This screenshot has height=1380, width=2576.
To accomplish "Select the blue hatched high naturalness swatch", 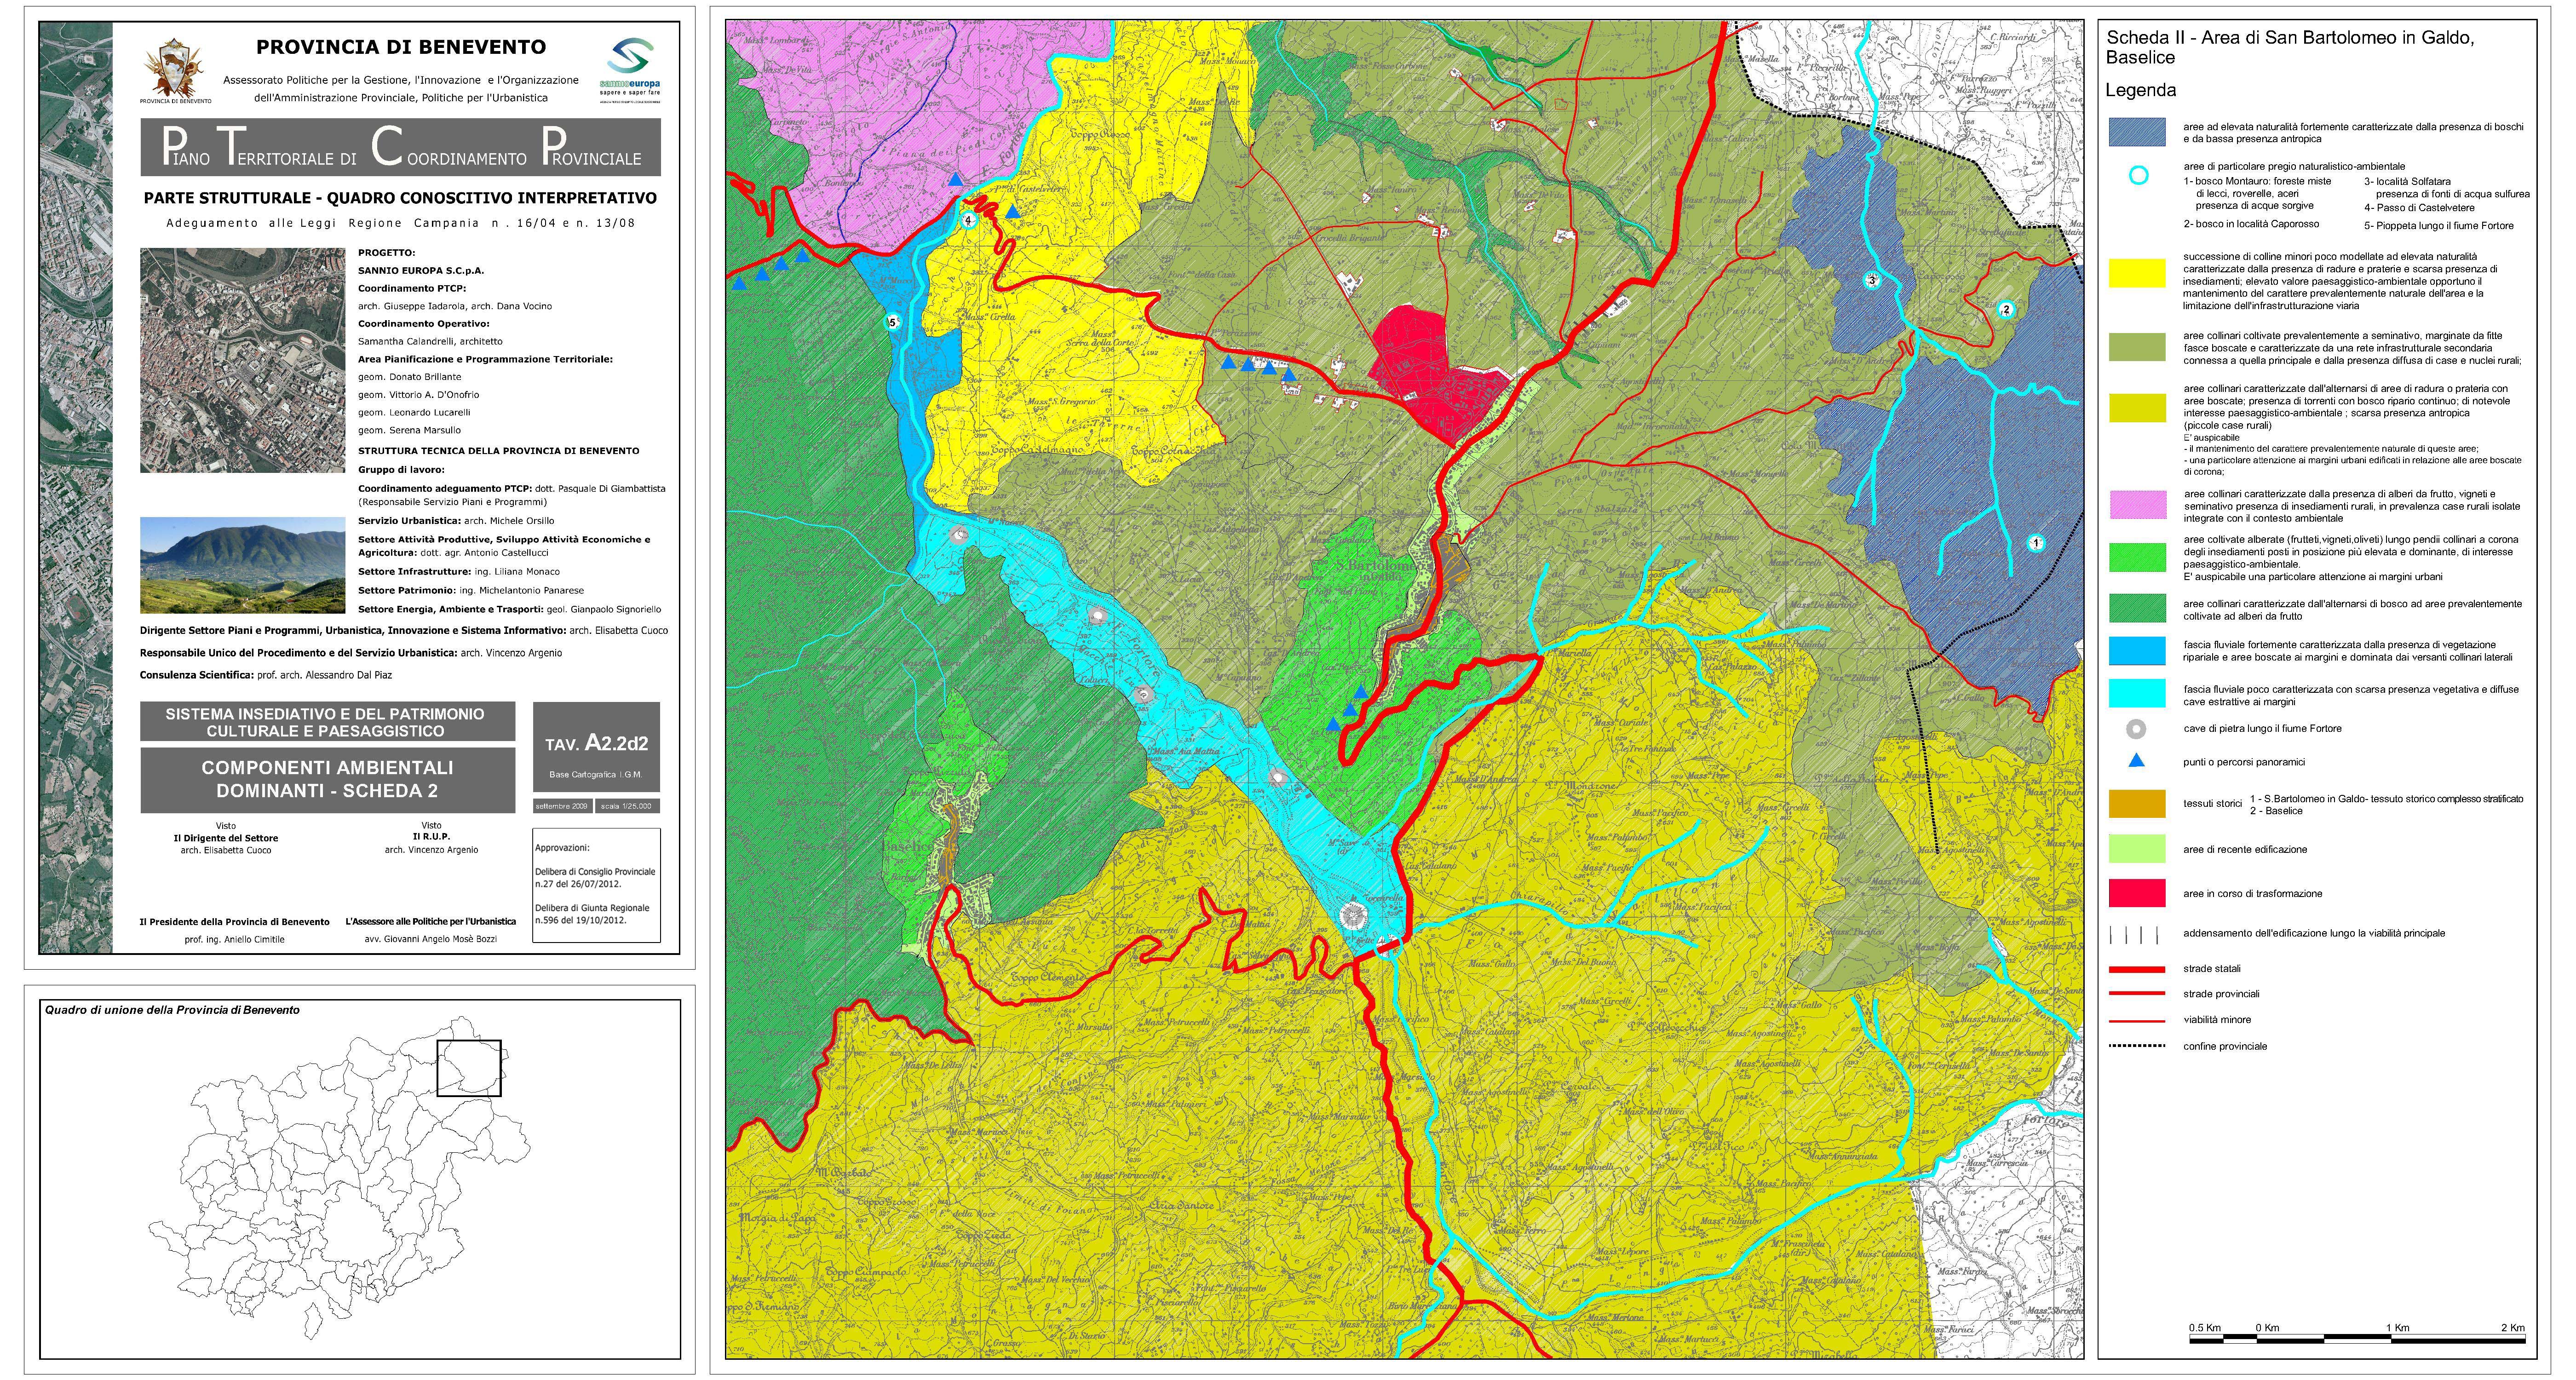I will click(x=2137, y=132).
